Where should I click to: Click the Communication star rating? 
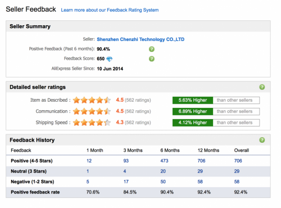coord(92,111)
